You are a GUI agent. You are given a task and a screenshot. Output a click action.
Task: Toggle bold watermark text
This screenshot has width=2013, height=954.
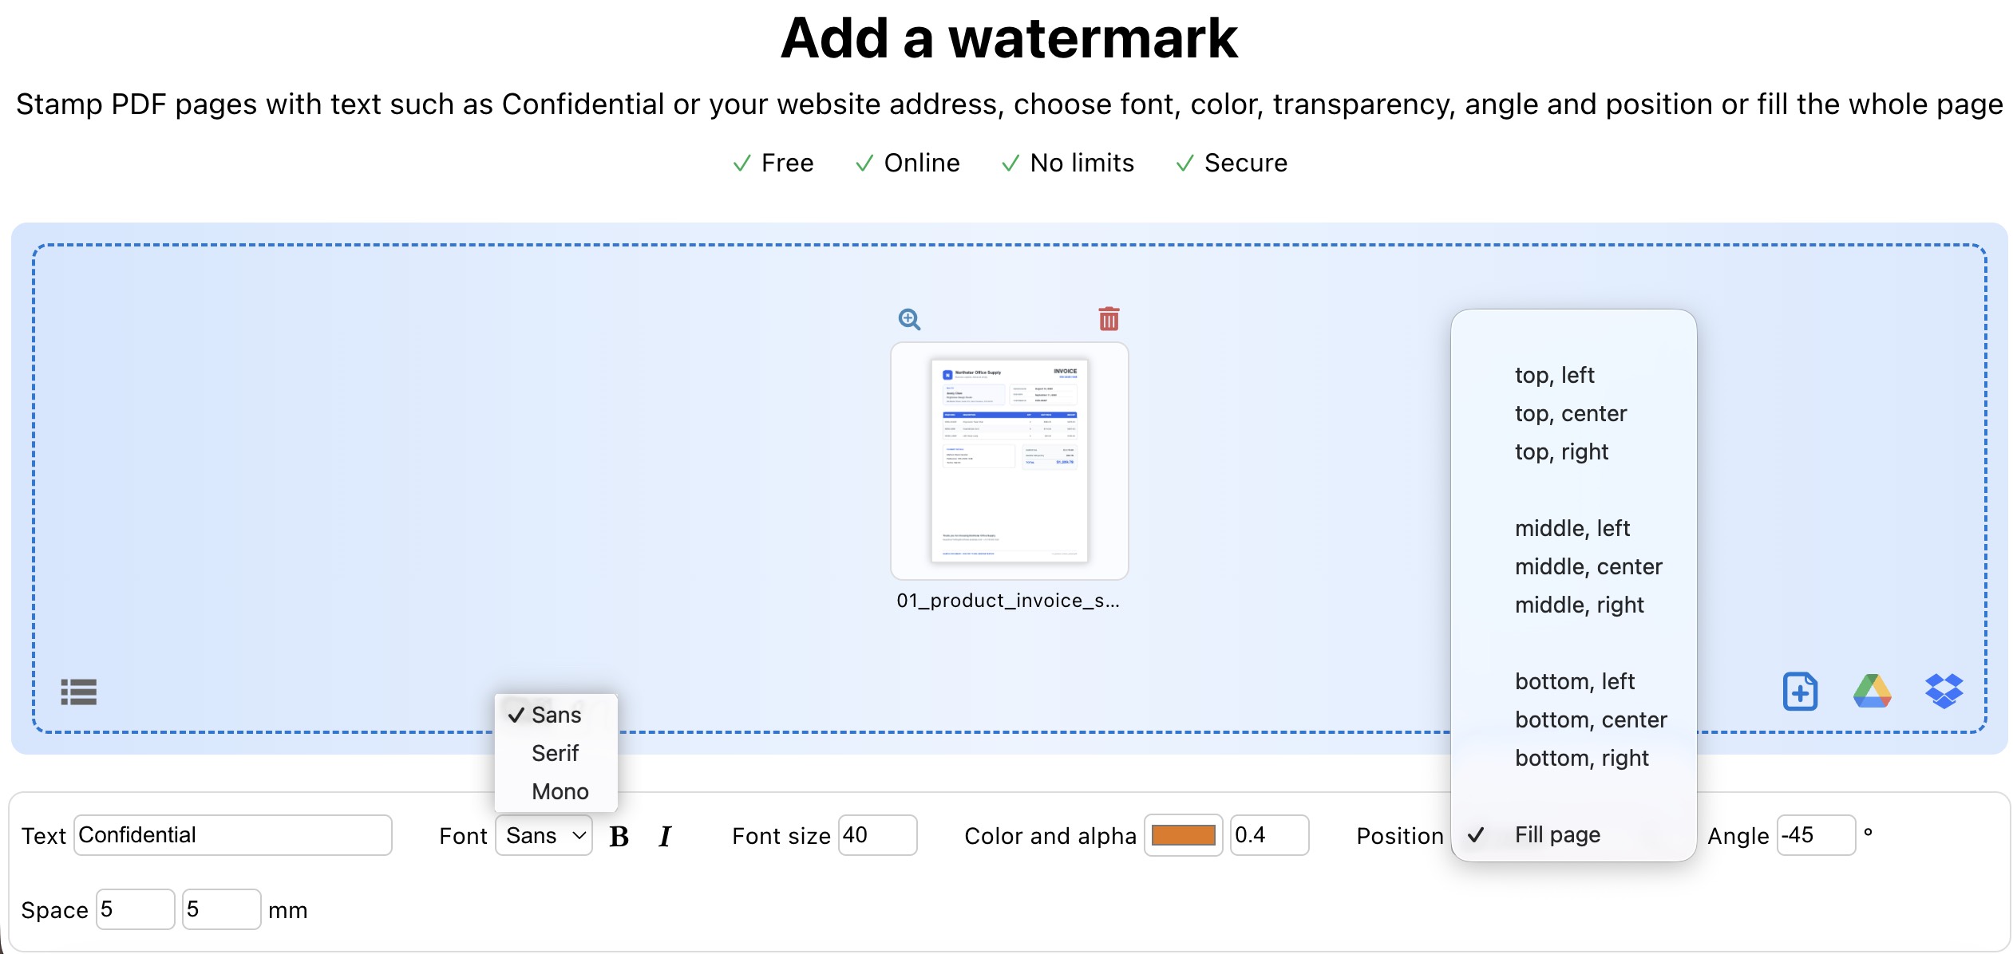[x=619, y=836]
